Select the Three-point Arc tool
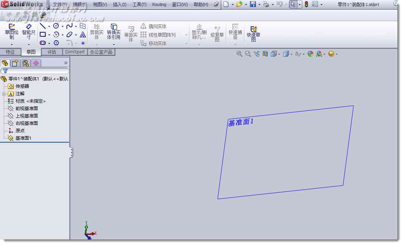The height and width of the screenshot is (245, 403). [x=56, y=34]
